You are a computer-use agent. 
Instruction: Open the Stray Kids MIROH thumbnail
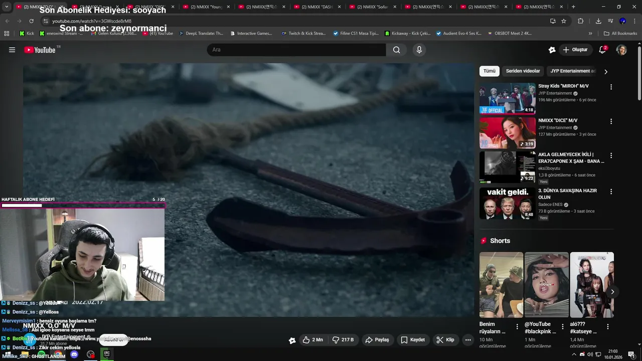[508, 99]
